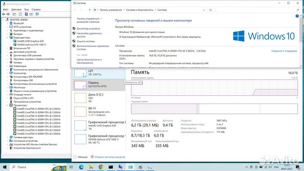This screenshot has width=304, height=171.
Task: Click Диспетчер устройств link in Система window
Action: pyautogui.click(x=88, y=29)
